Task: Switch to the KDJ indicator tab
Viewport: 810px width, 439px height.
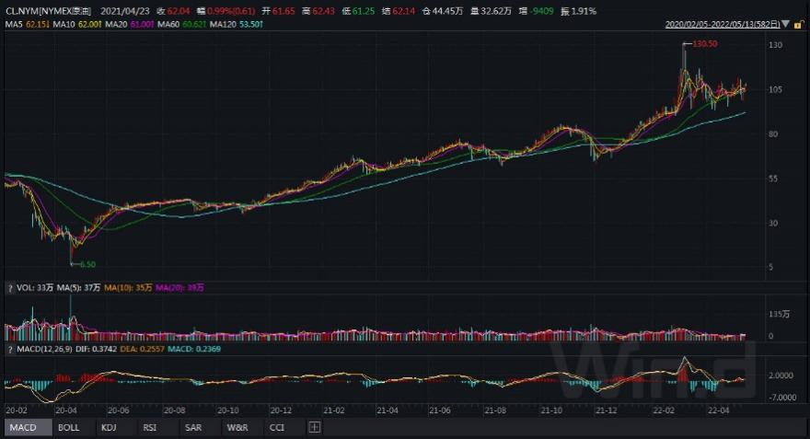Action: (109, 428)
